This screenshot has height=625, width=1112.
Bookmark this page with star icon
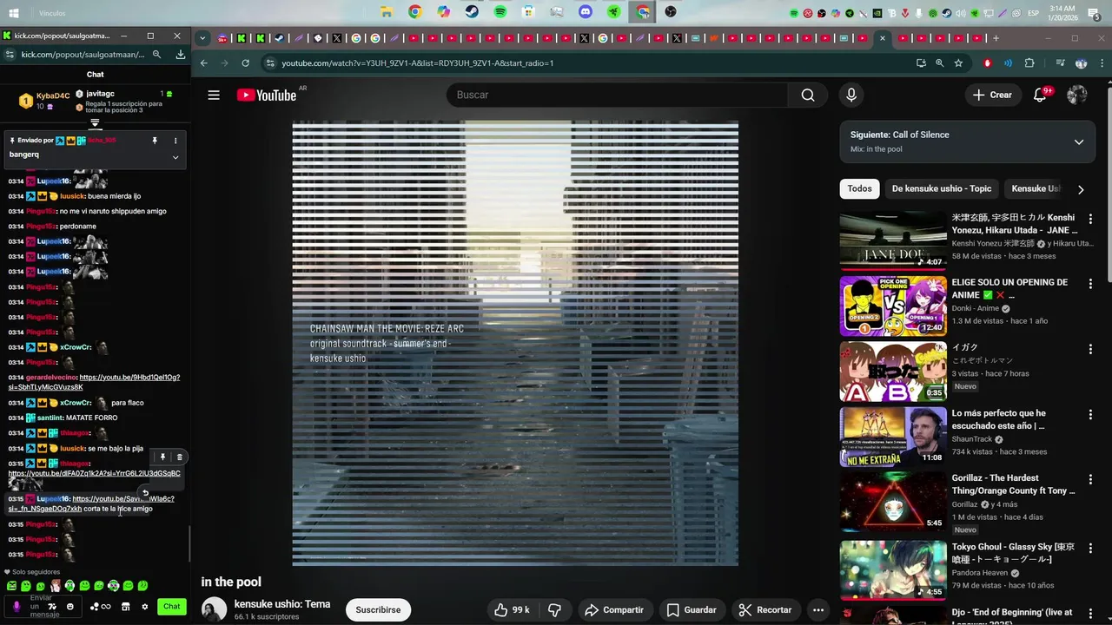coord(958,63)
